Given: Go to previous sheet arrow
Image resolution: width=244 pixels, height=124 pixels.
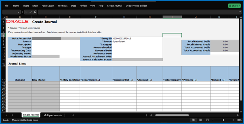Looking at the screenshot, I should (x=7, y=115).
